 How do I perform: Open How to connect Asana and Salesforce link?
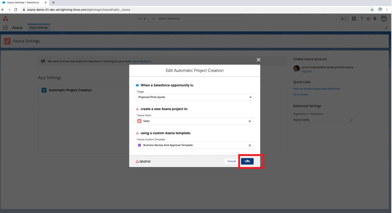(316, 89)
